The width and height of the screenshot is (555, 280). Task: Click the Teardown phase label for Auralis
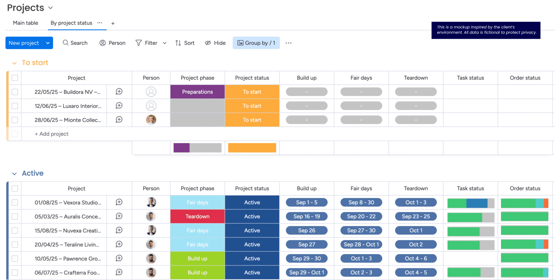pyautogui.click(x=197, y=216)
